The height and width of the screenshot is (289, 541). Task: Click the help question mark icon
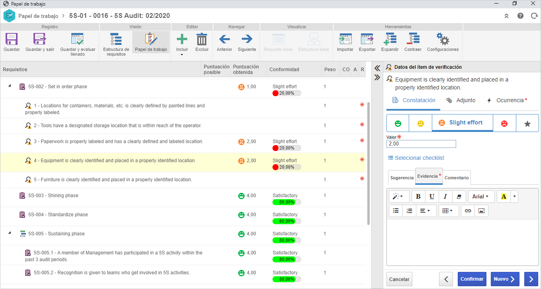click(520, 16)
